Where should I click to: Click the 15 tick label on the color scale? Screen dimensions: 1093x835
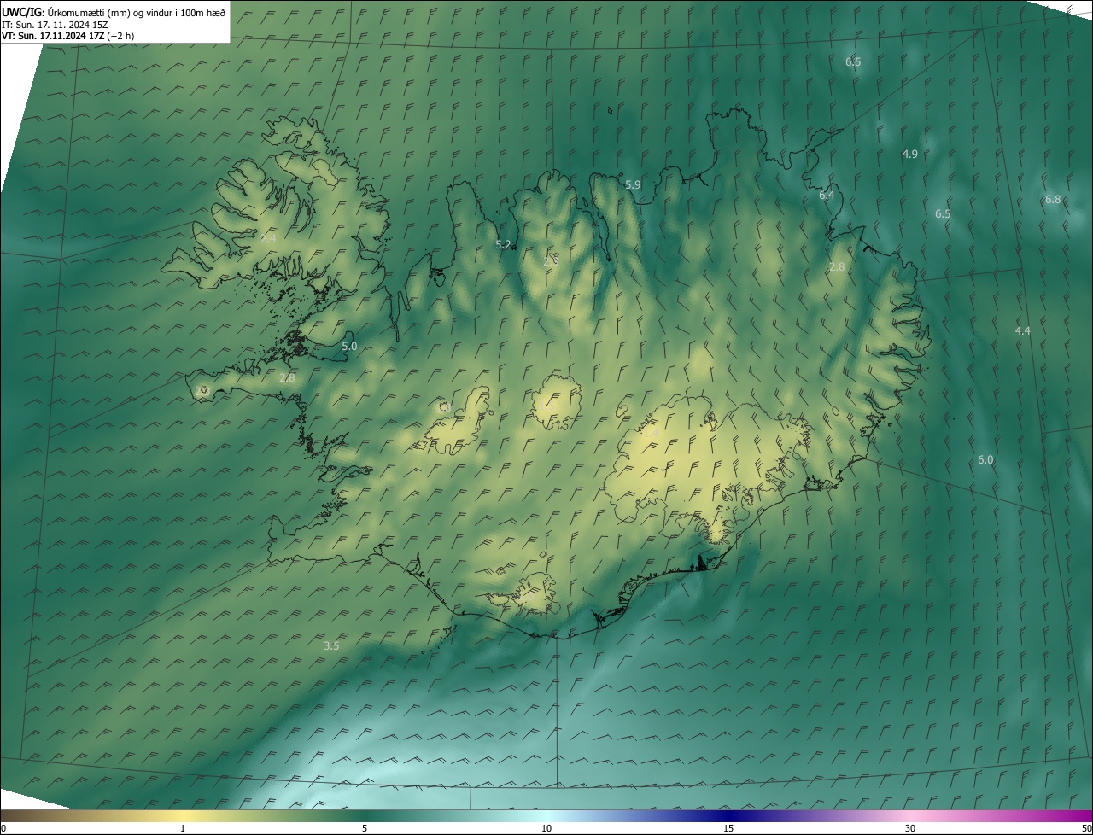[728, 828]
